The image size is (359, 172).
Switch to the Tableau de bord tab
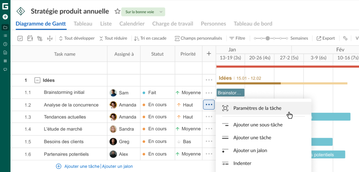coord(253,24)
